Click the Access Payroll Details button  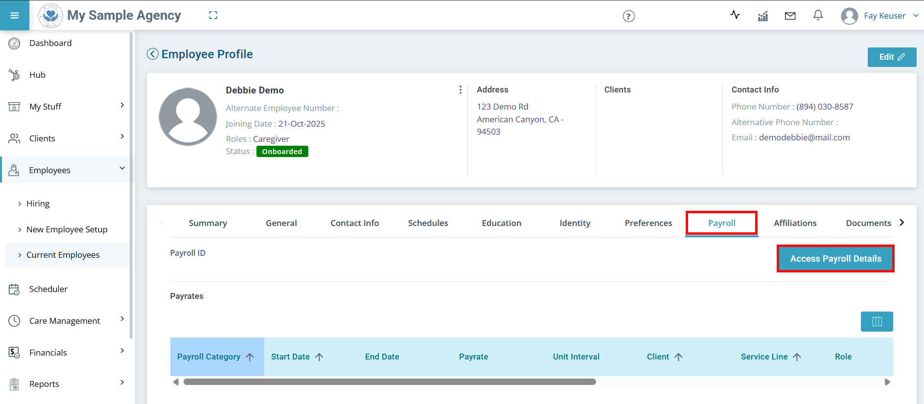835,259
